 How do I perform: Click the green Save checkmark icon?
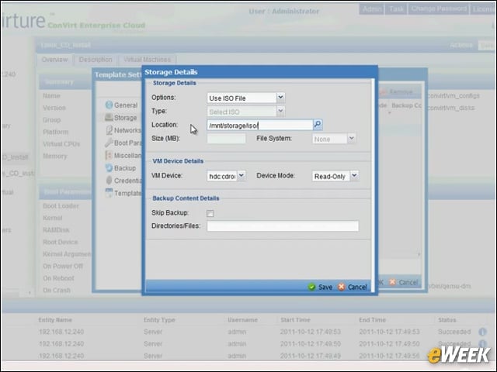[312, 287]
